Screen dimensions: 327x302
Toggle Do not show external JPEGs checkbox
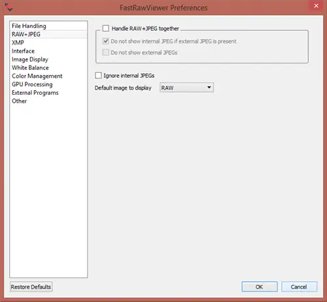106,52
